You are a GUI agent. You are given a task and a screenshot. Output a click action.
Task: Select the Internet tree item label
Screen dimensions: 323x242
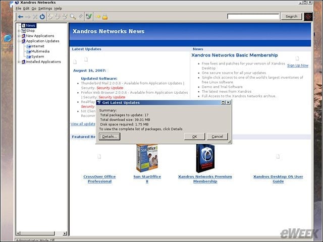[x=38, y=46]
